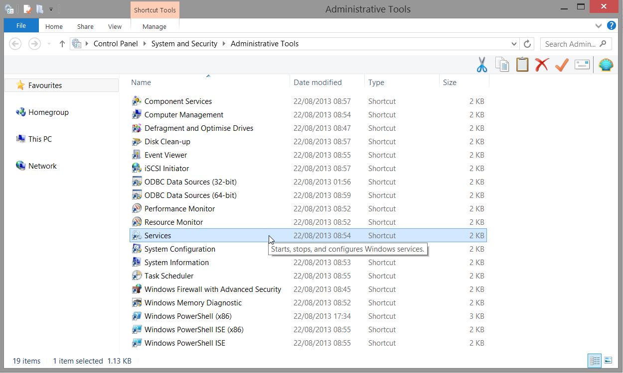Select This PC in navigation pane
Screen dimensions: 623x373
tap(40, 139)
